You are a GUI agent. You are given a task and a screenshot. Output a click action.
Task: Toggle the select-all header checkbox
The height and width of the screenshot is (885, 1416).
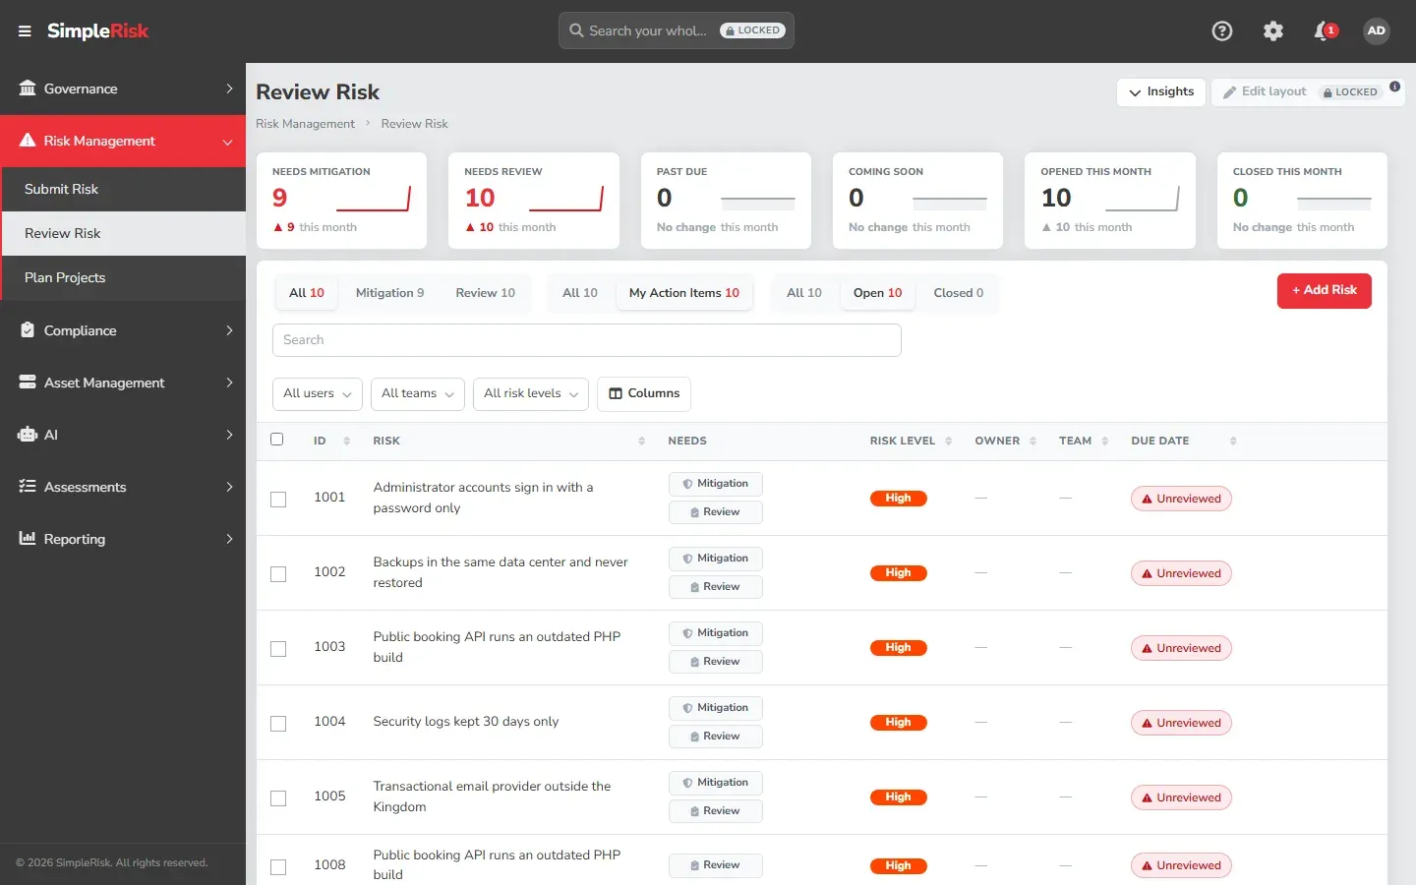(x=277, y=440)
